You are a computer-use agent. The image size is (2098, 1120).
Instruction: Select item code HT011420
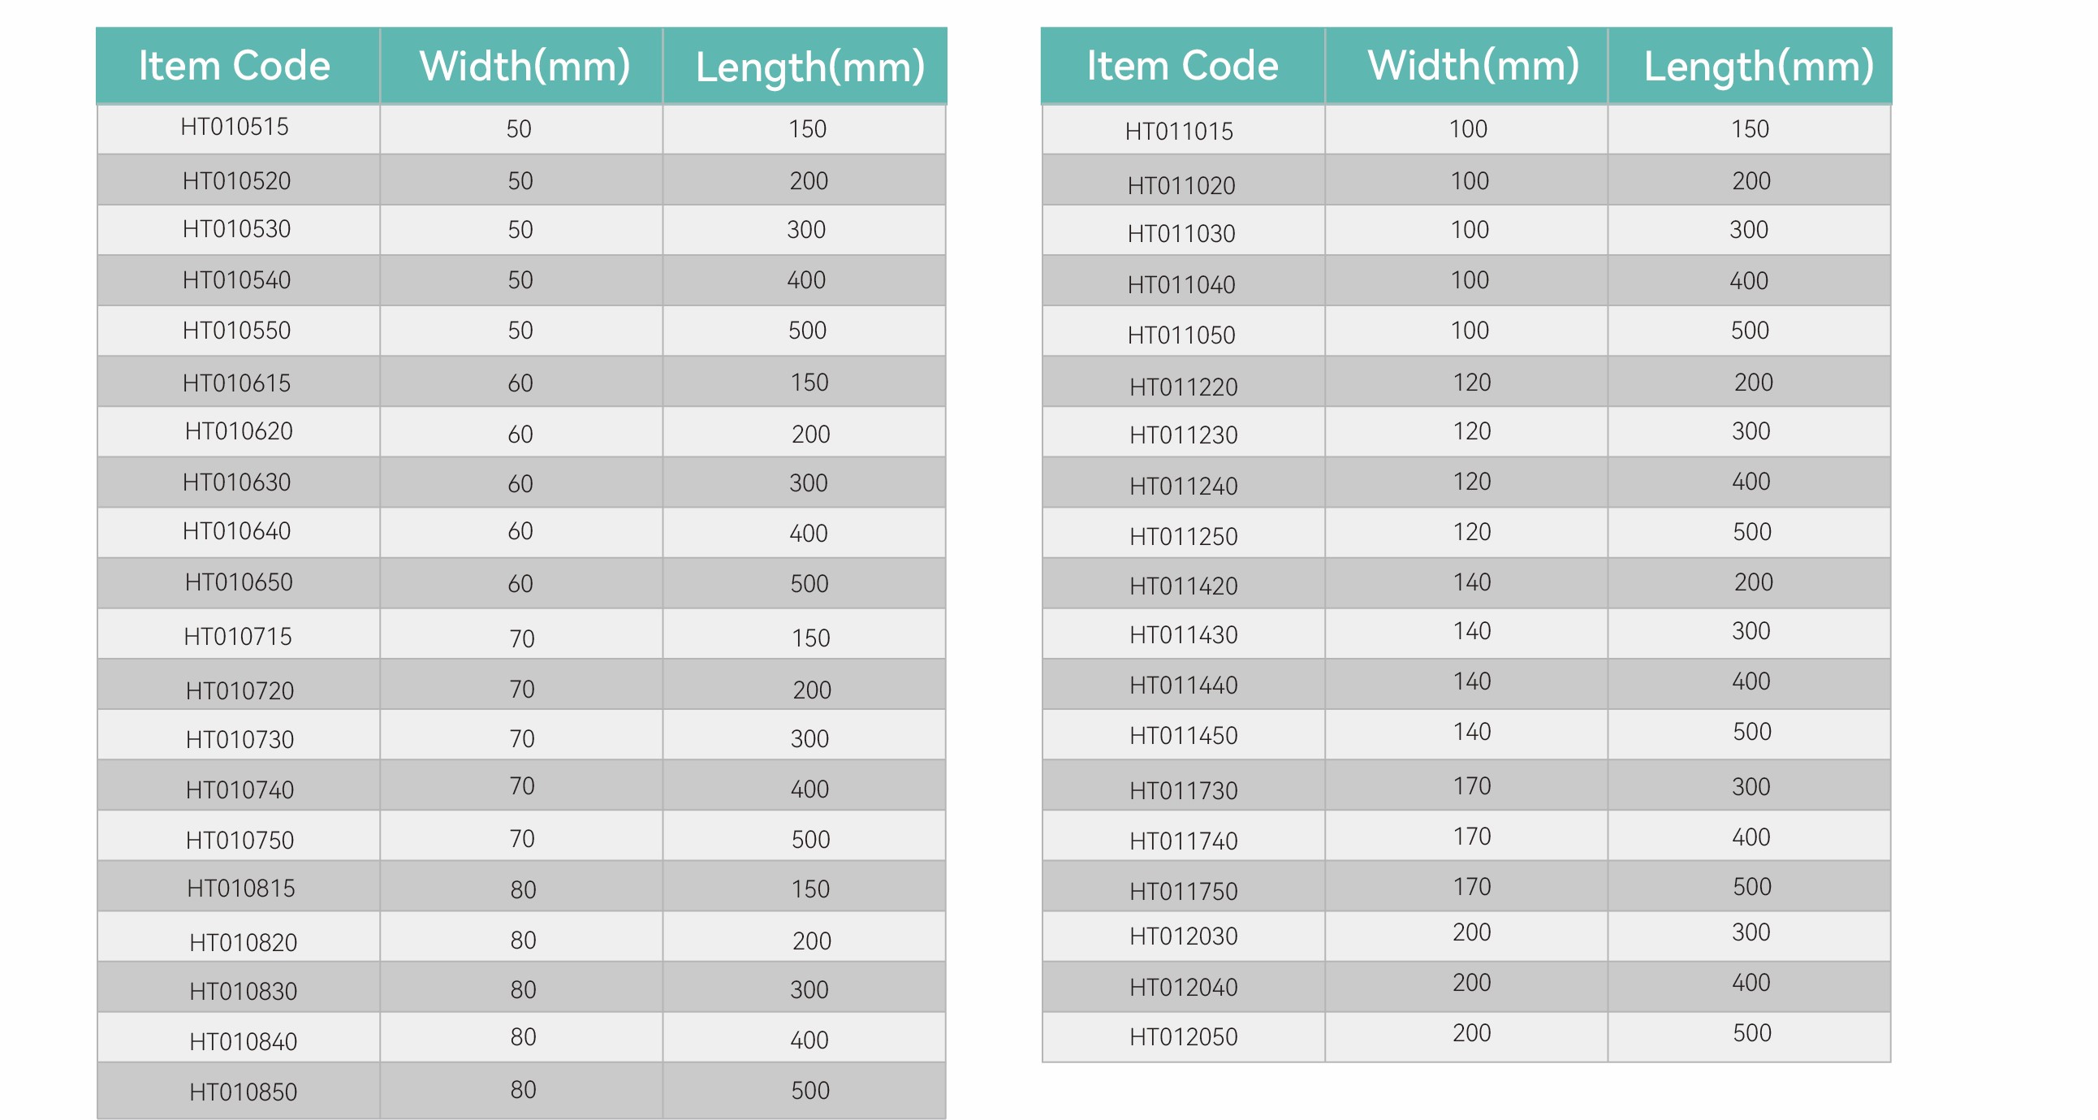point(1184,586)
